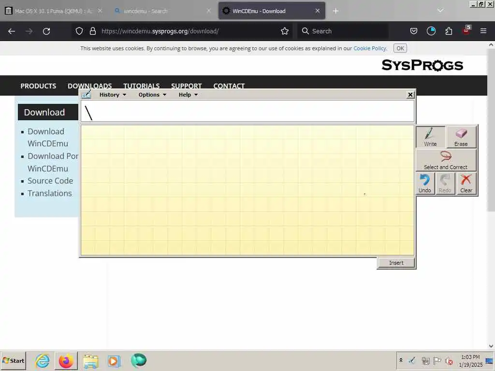
Task: Show hidden system tray icons
Action: click(x=401, y=360)
